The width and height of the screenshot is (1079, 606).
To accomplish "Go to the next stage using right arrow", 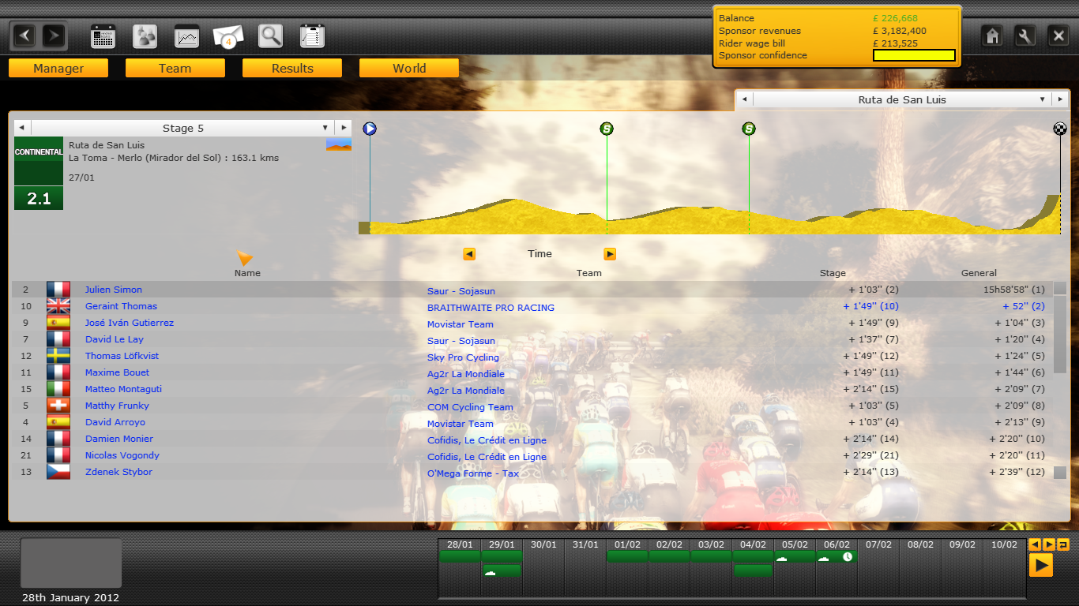I will pyautogui.click(x=343, y=128).
